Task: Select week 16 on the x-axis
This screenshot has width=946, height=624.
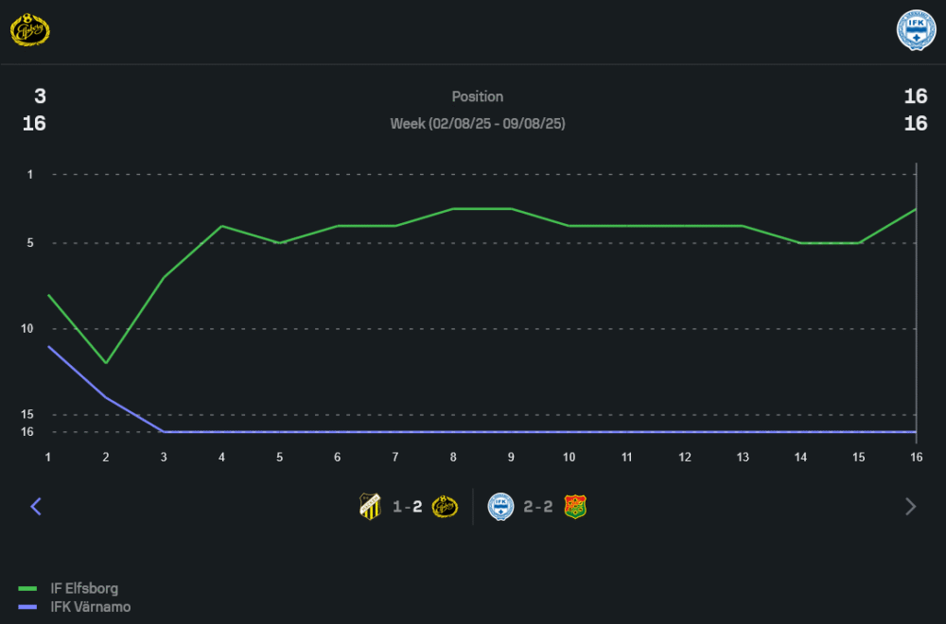Action: (x=915, y=457)
